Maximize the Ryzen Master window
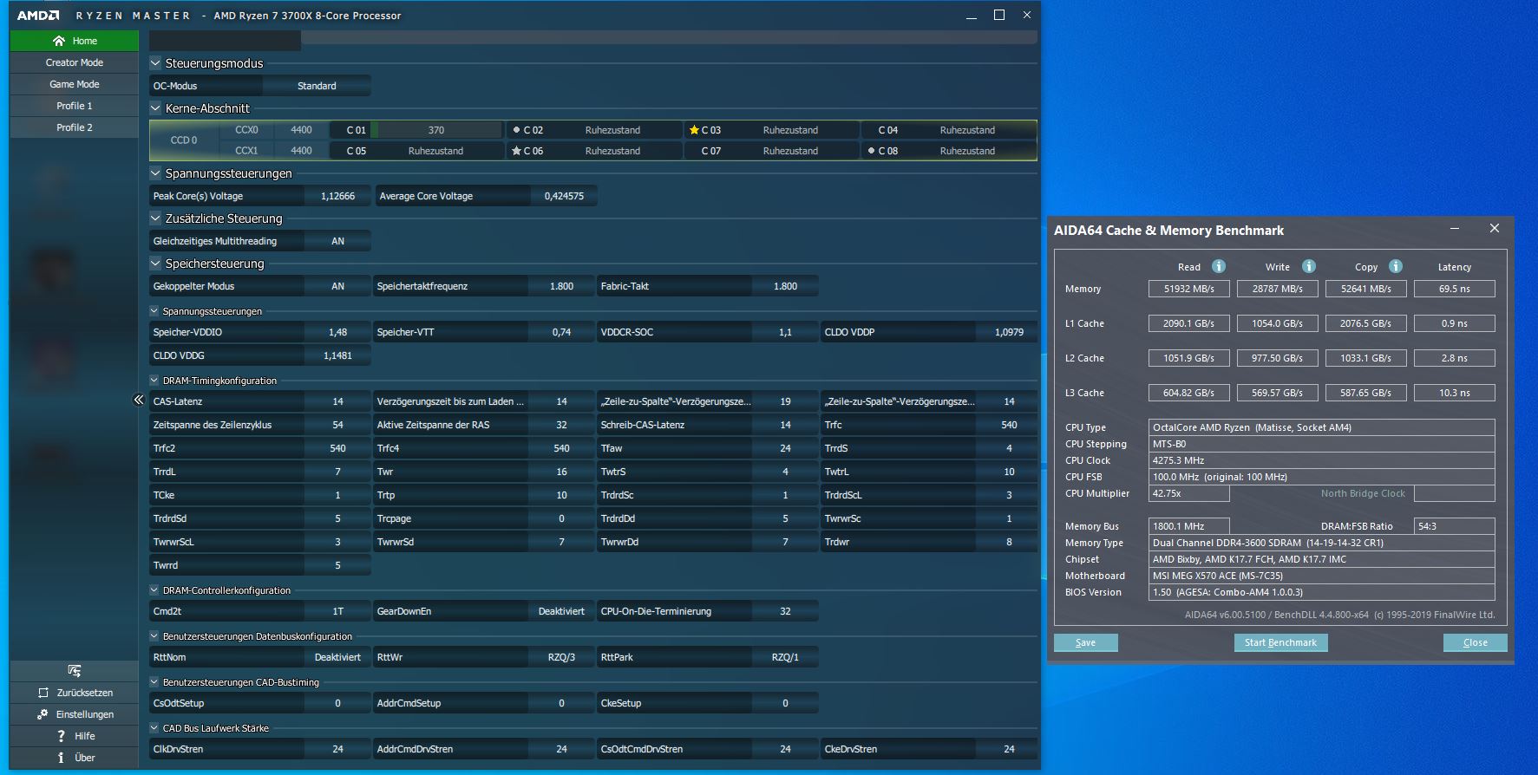Image resolution: width=1538 pixels, height=775 pixels. 999,15
